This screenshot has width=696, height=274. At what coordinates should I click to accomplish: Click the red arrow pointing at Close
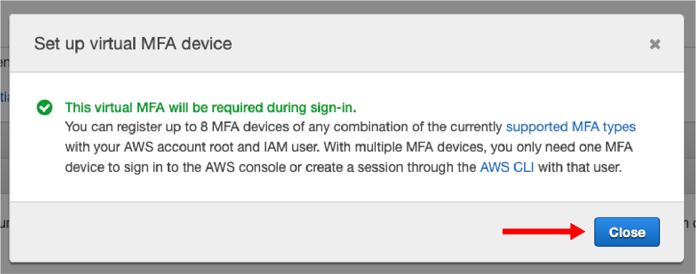[x=544, y=232]
